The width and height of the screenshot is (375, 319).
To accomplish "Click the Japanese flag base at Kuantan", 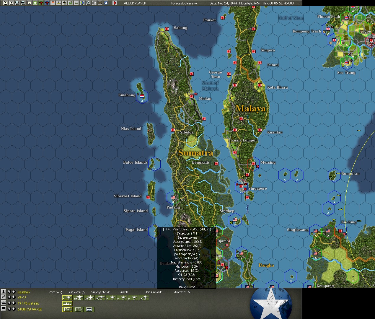I will (260, 130).
